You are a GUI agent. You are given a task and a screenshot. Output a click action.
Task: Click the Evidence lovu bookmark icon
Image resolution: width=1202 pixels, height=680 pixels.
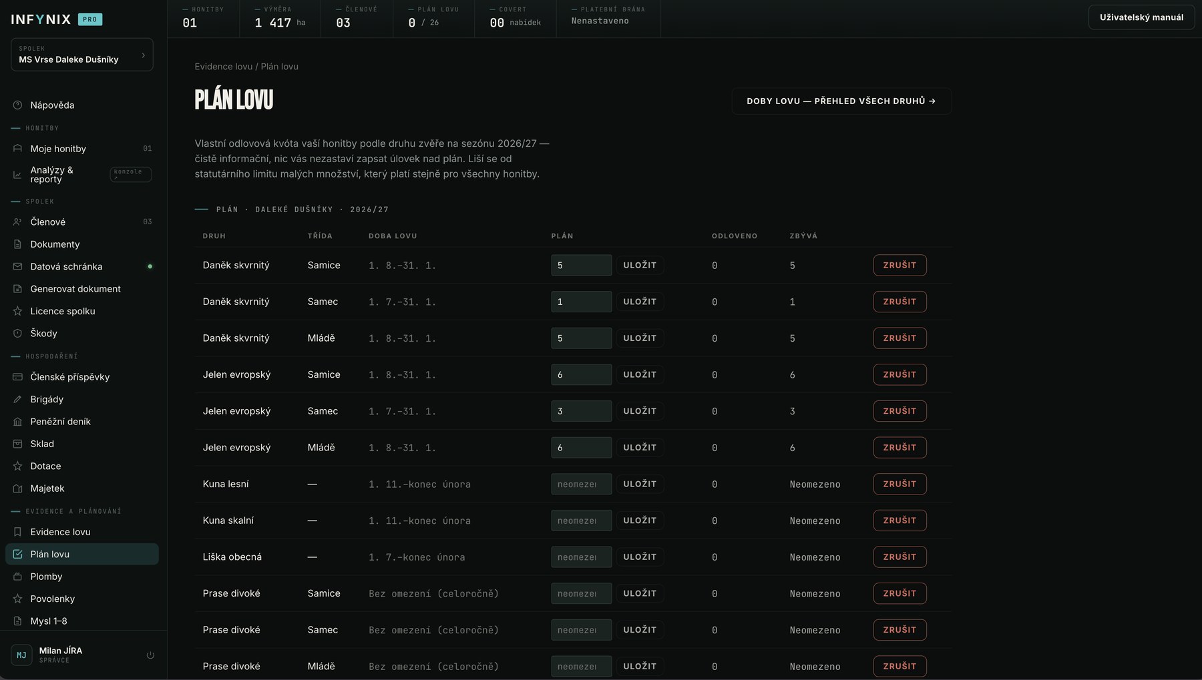point(17,532)
